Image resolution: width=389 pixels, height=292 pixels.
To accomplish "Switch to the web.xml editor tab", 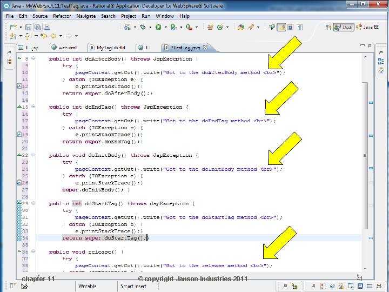I will (64, 48).
